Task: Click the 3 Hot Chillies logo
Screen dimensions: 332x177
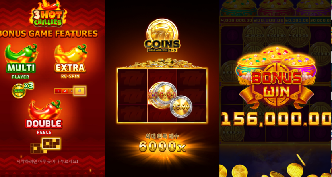Action: tap(48, 13)
